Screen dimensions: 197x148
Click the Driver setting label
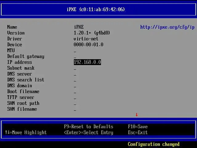coord(14,39)
